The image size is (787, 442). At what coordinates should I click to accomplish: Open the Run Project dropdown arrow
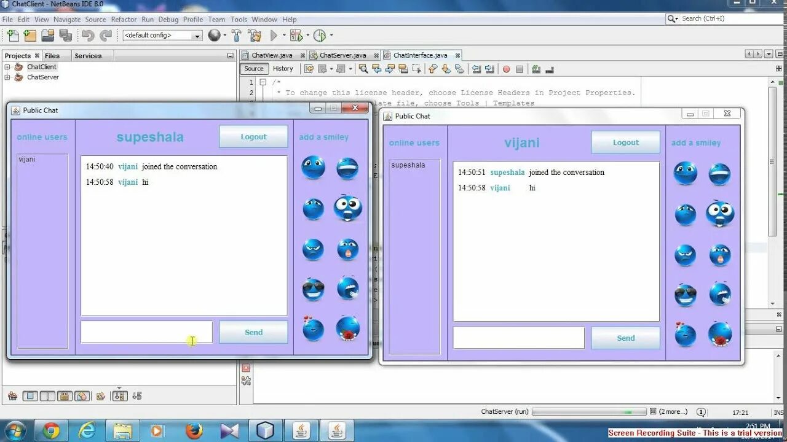(283, 36)
